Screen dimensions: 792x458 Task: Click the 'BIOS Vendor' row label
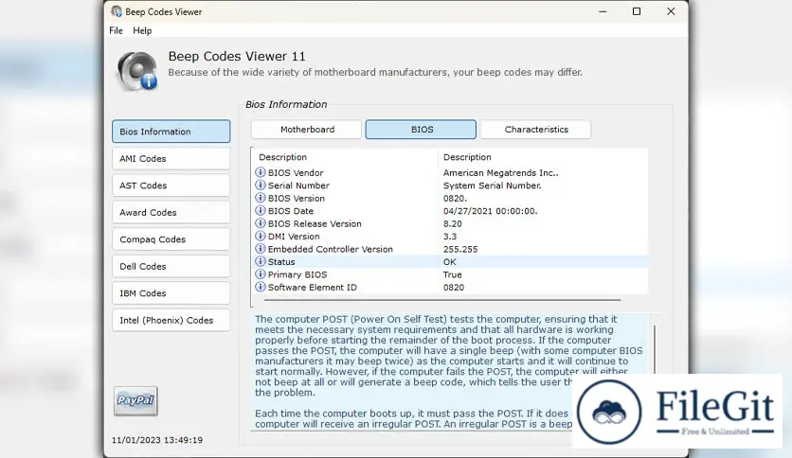(x=296, y=172)
